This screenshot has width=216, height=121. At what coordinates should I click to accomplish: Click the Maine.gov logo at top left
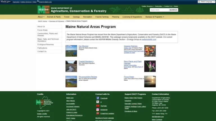(x=6, y=2)
